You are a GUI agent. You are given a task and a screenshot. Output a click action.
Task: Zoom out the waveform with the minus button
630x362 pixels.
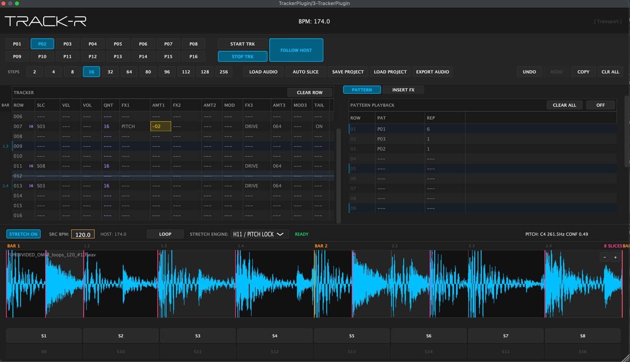pyautogui.click(x=604, y=257)
